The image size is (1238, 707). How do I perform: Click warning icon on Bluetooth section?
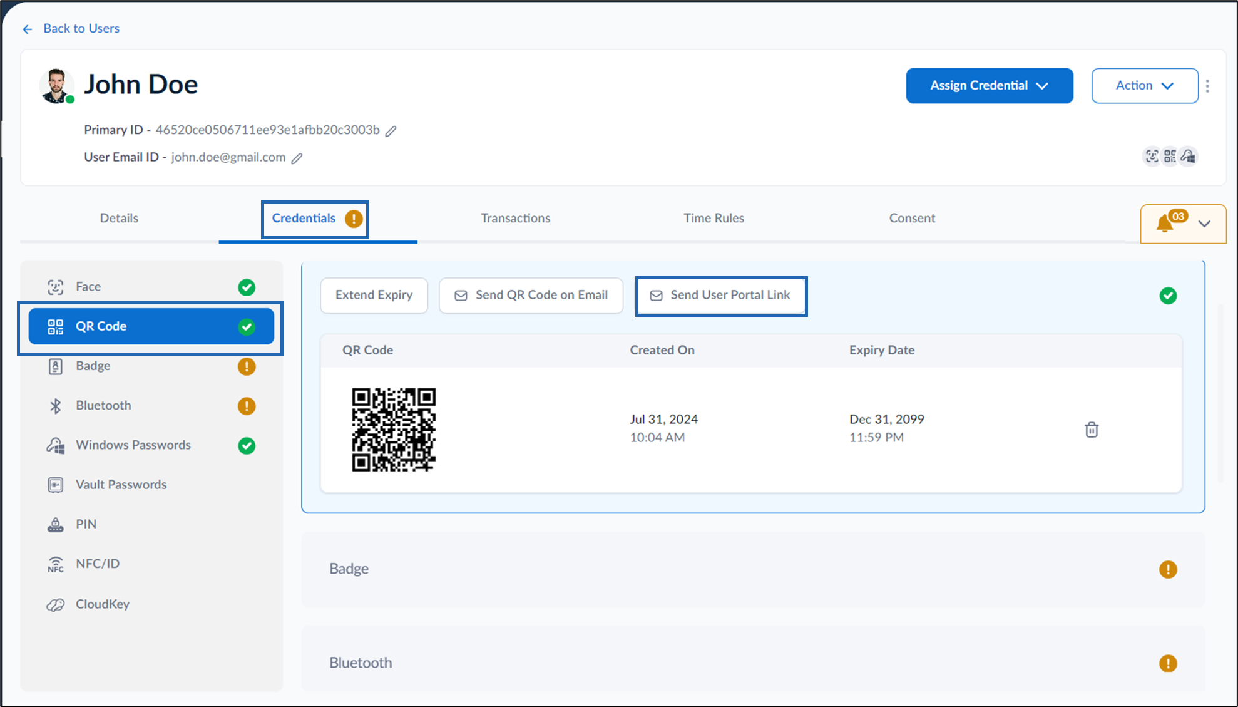tap(1168, 663)
